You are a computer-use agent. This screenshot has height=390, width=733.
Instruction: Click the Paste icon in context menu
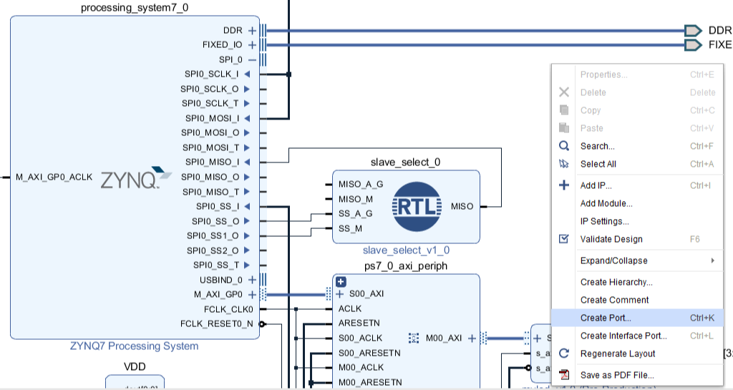click(564, 128)
